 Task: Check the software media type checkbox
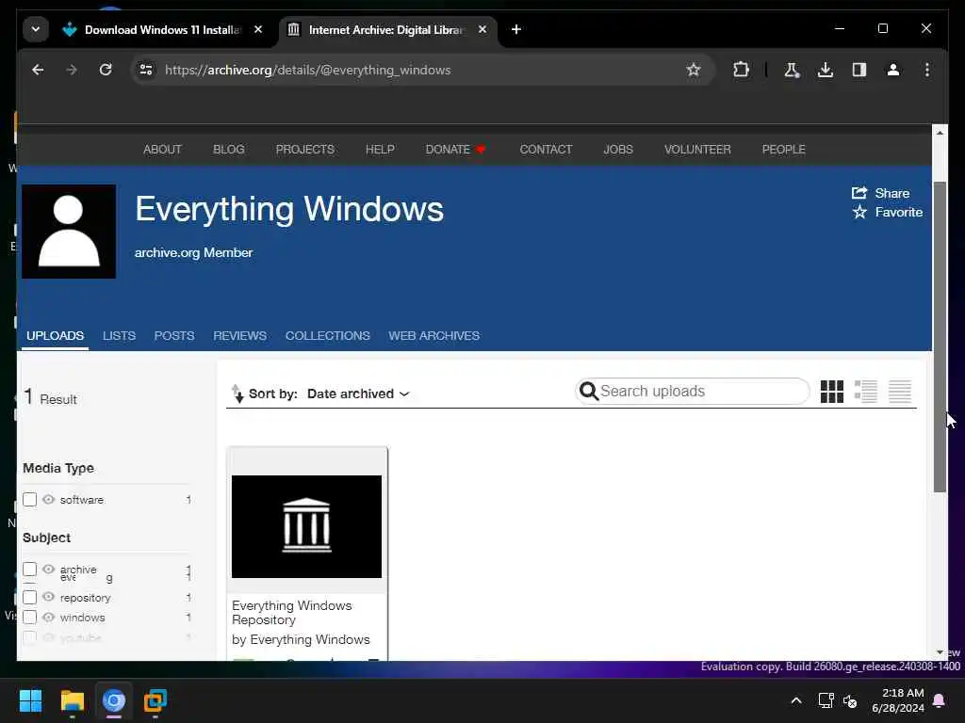29,499
